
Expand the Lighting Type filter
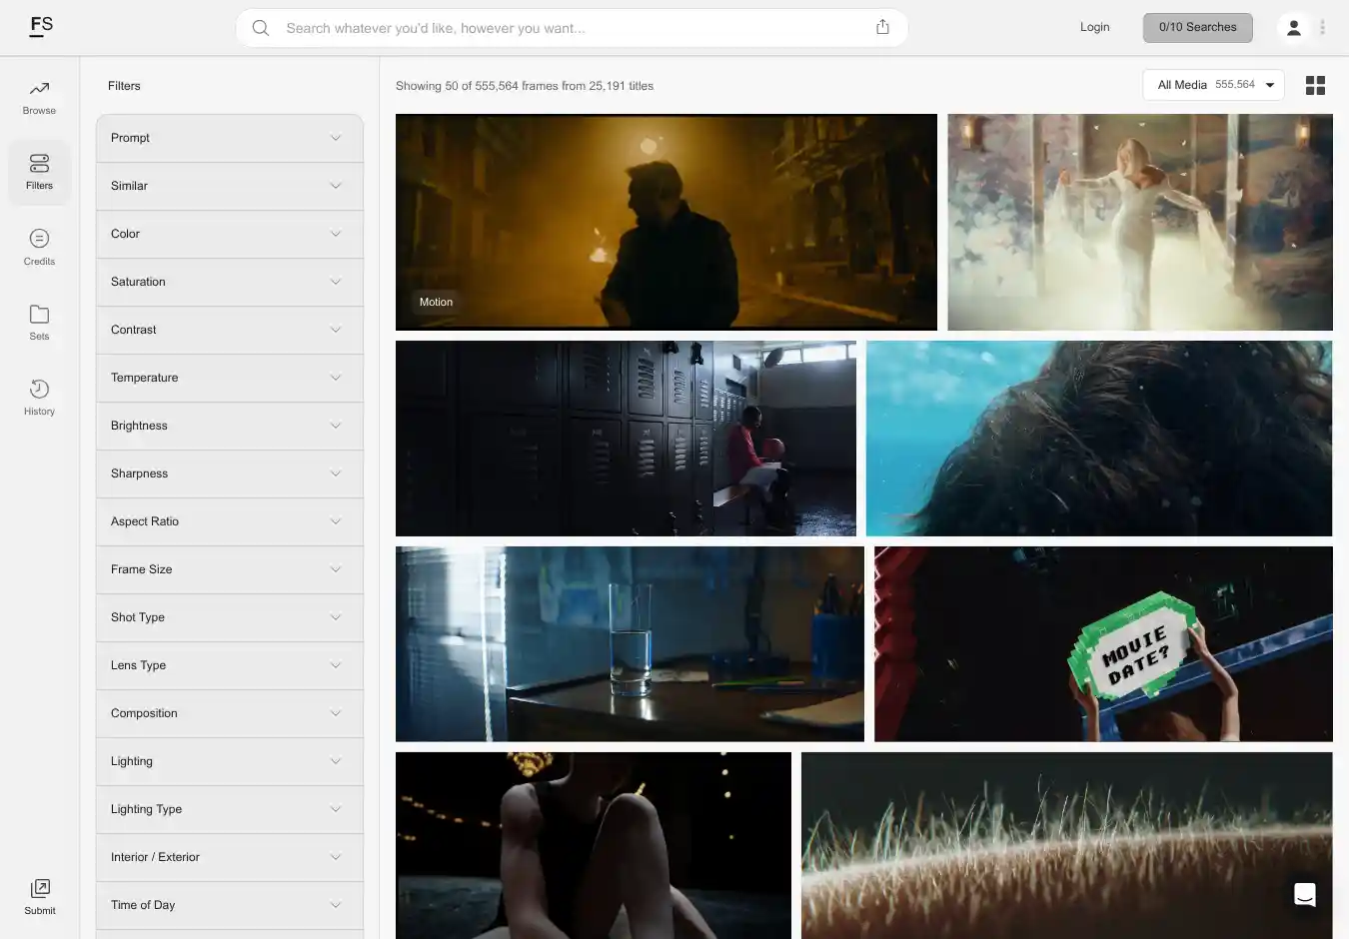(230, 809)
